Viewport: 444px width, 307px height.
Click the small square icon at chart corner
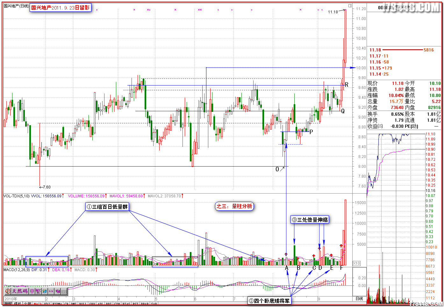[x=350, y=6]
